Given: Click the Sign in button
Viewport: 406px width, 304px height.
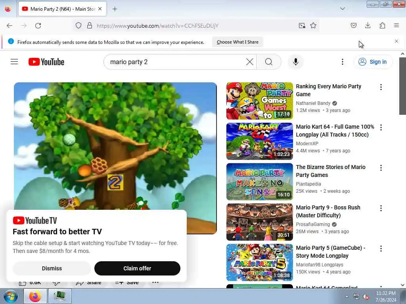Looking at the screenshot, I should (373, 62).
